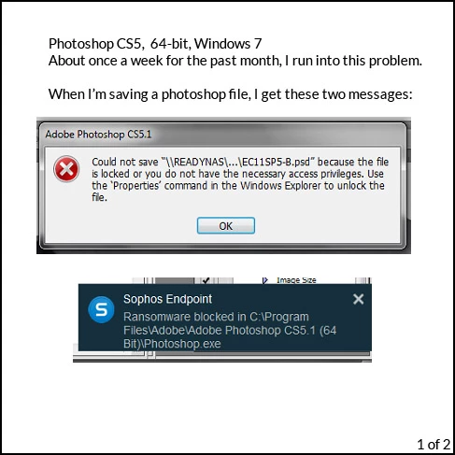Click the checkmark above the Sophos notification

click(206, 280)
